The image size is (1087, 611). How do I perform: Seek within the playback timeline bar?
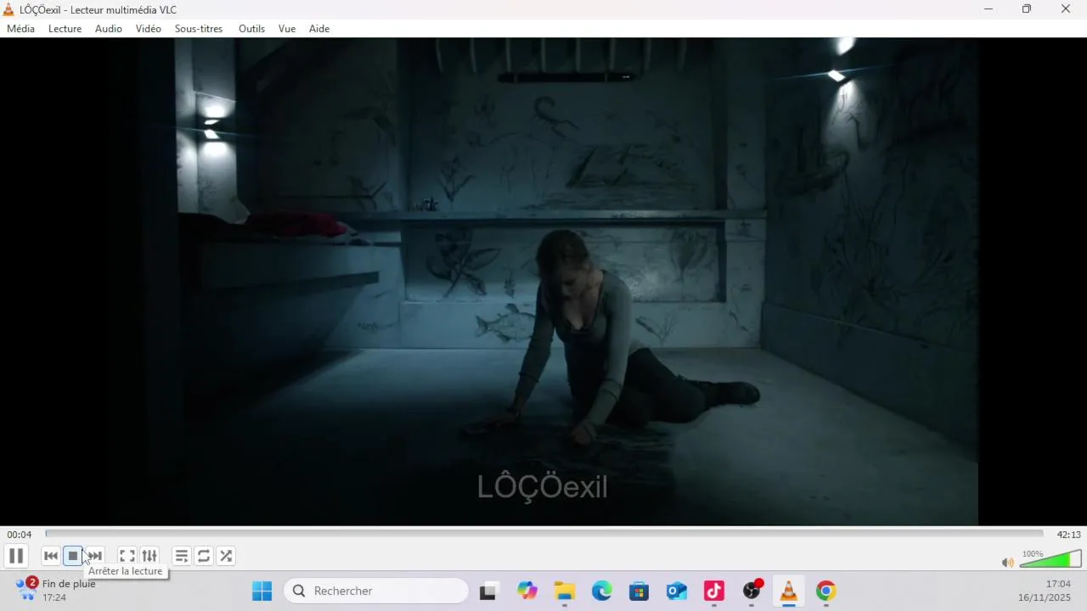point(544,534)
